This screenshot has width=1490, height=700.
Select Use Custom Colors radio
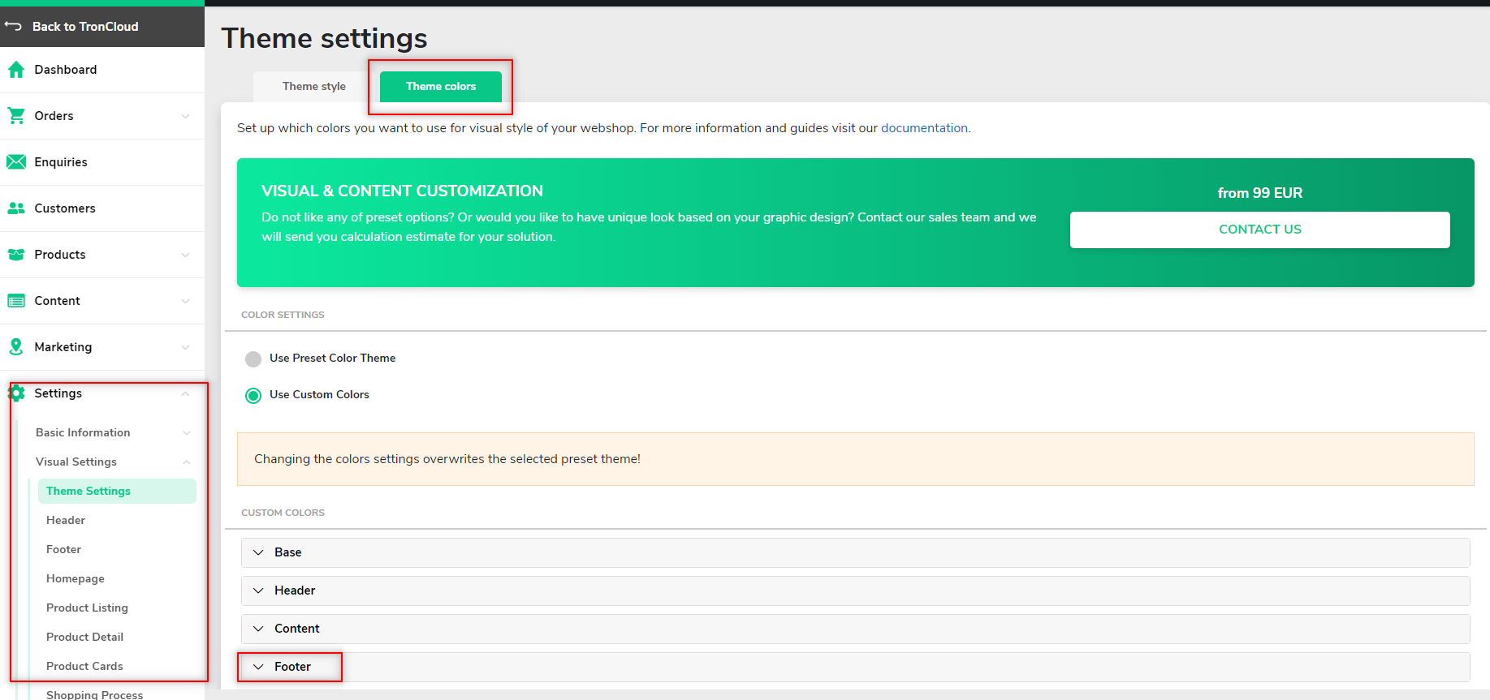[253, 395]
